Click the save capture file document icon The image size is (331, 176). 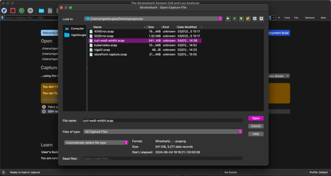(x=50, y=10)
